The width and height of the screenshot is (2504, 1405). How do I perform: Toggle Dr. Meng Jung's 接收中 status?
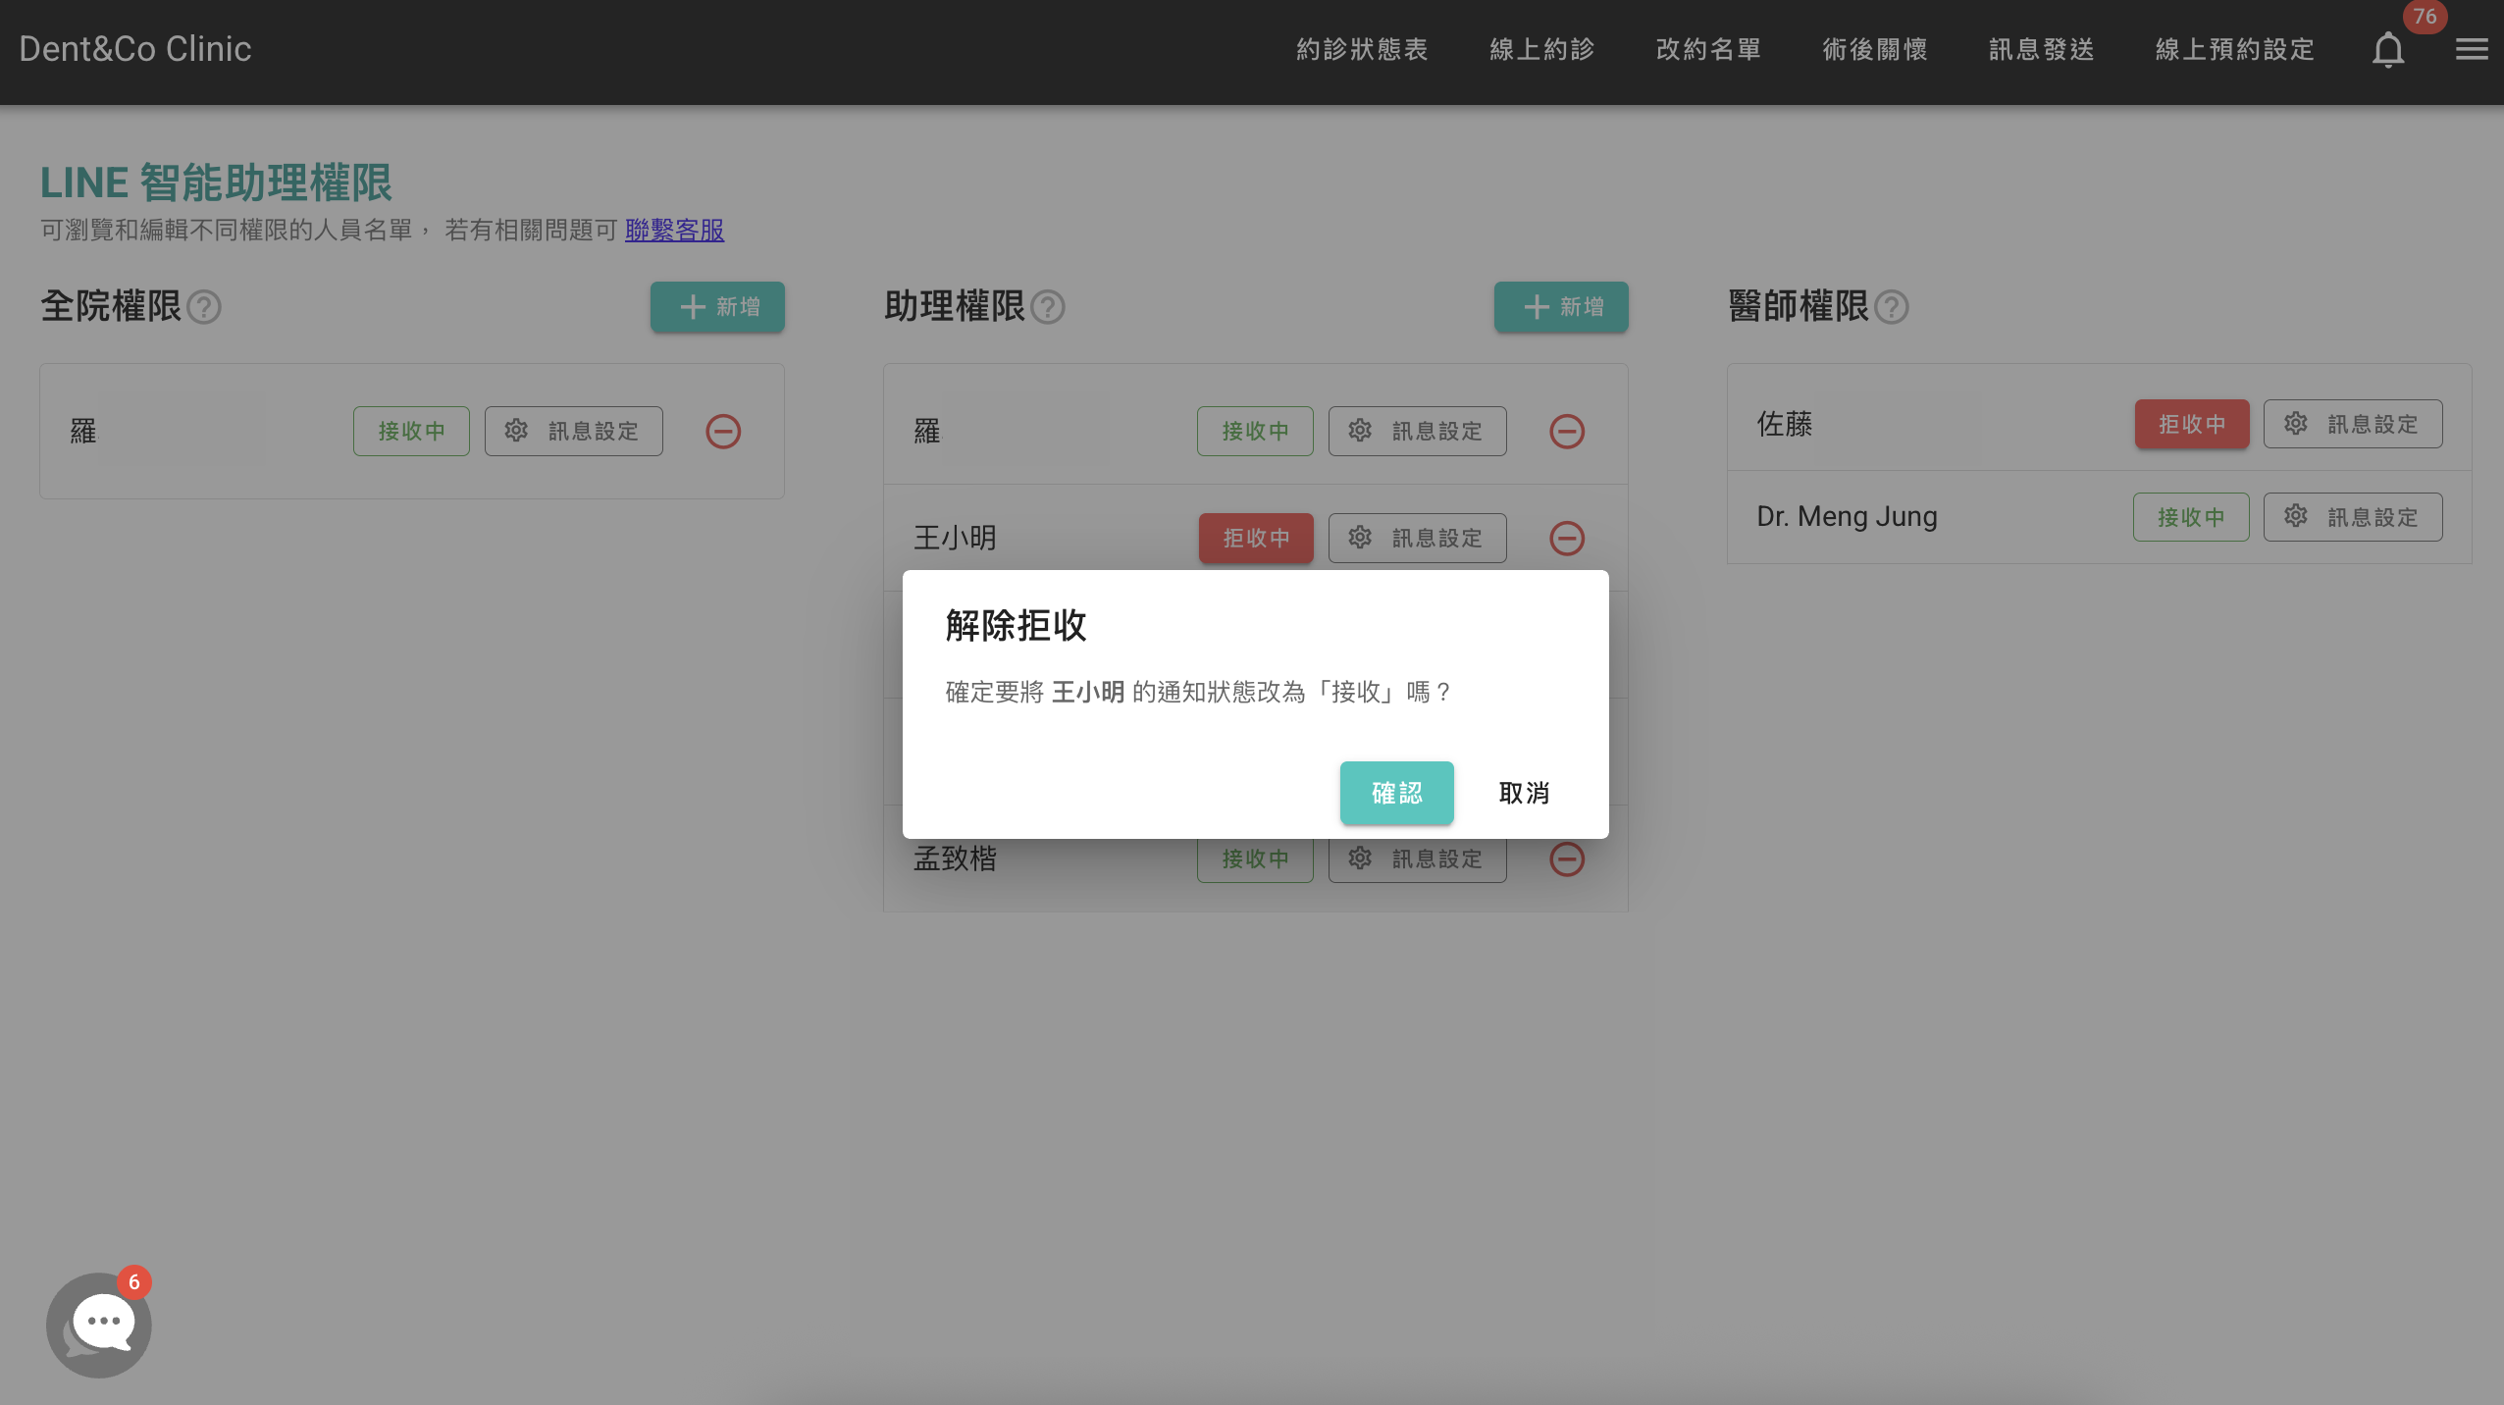[x=2191, y=517]
